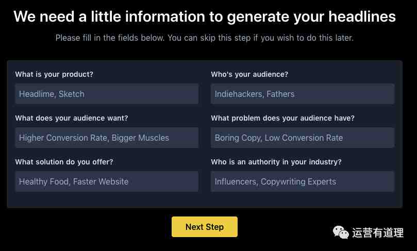Click the 'What problem does your audience have?' label

coord(282,118)
